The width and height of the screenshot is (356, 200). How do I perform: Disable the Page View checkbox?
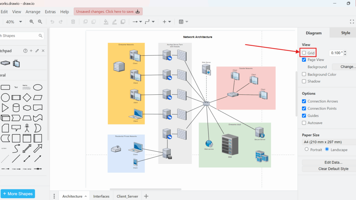[304, 60]
